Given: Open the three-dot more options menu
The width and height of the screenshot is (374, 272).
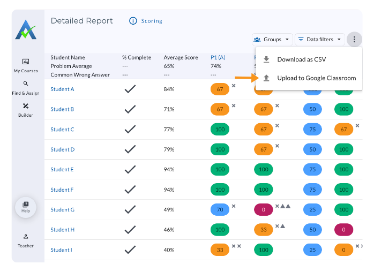Looking at the screenshot, I should (354, 39).
